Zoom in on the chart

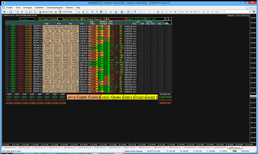coord(92,12)
